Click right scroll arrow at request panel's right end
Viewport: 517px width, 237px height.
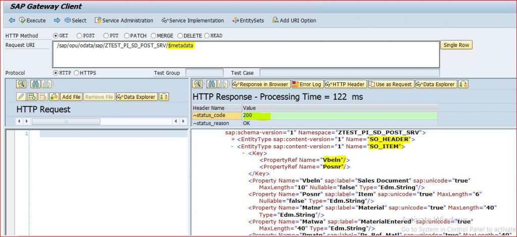pos(184,122)
